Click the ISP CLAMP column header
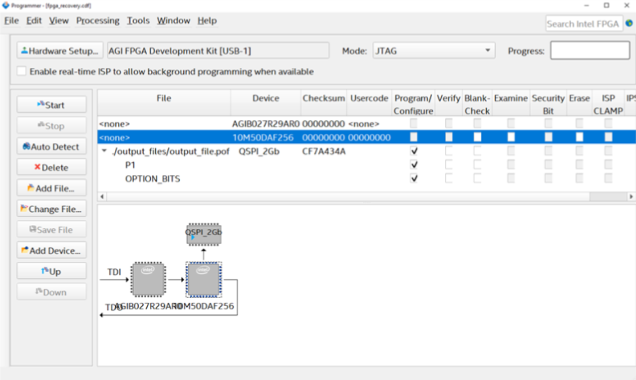This screenshot has height=380, width=636. pyautogui.click(x=608, y=104)
